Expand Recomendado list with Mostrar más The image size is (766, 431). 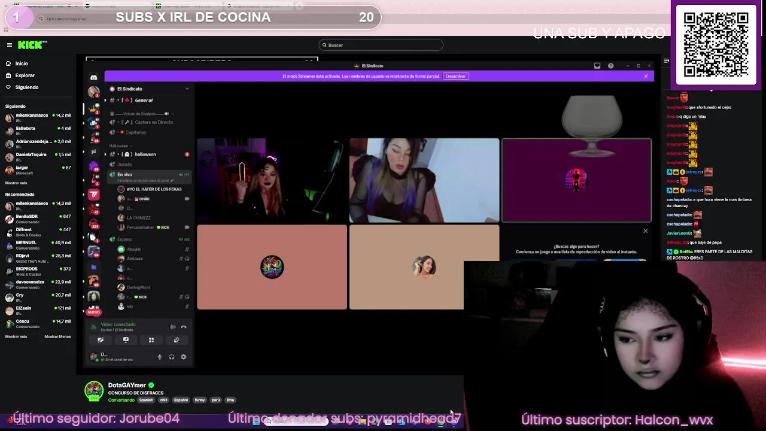click(16, 336)
